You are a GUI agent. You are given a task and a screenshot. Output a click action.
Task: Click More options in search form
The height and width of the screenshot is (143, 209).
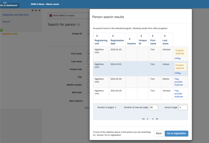76,101
